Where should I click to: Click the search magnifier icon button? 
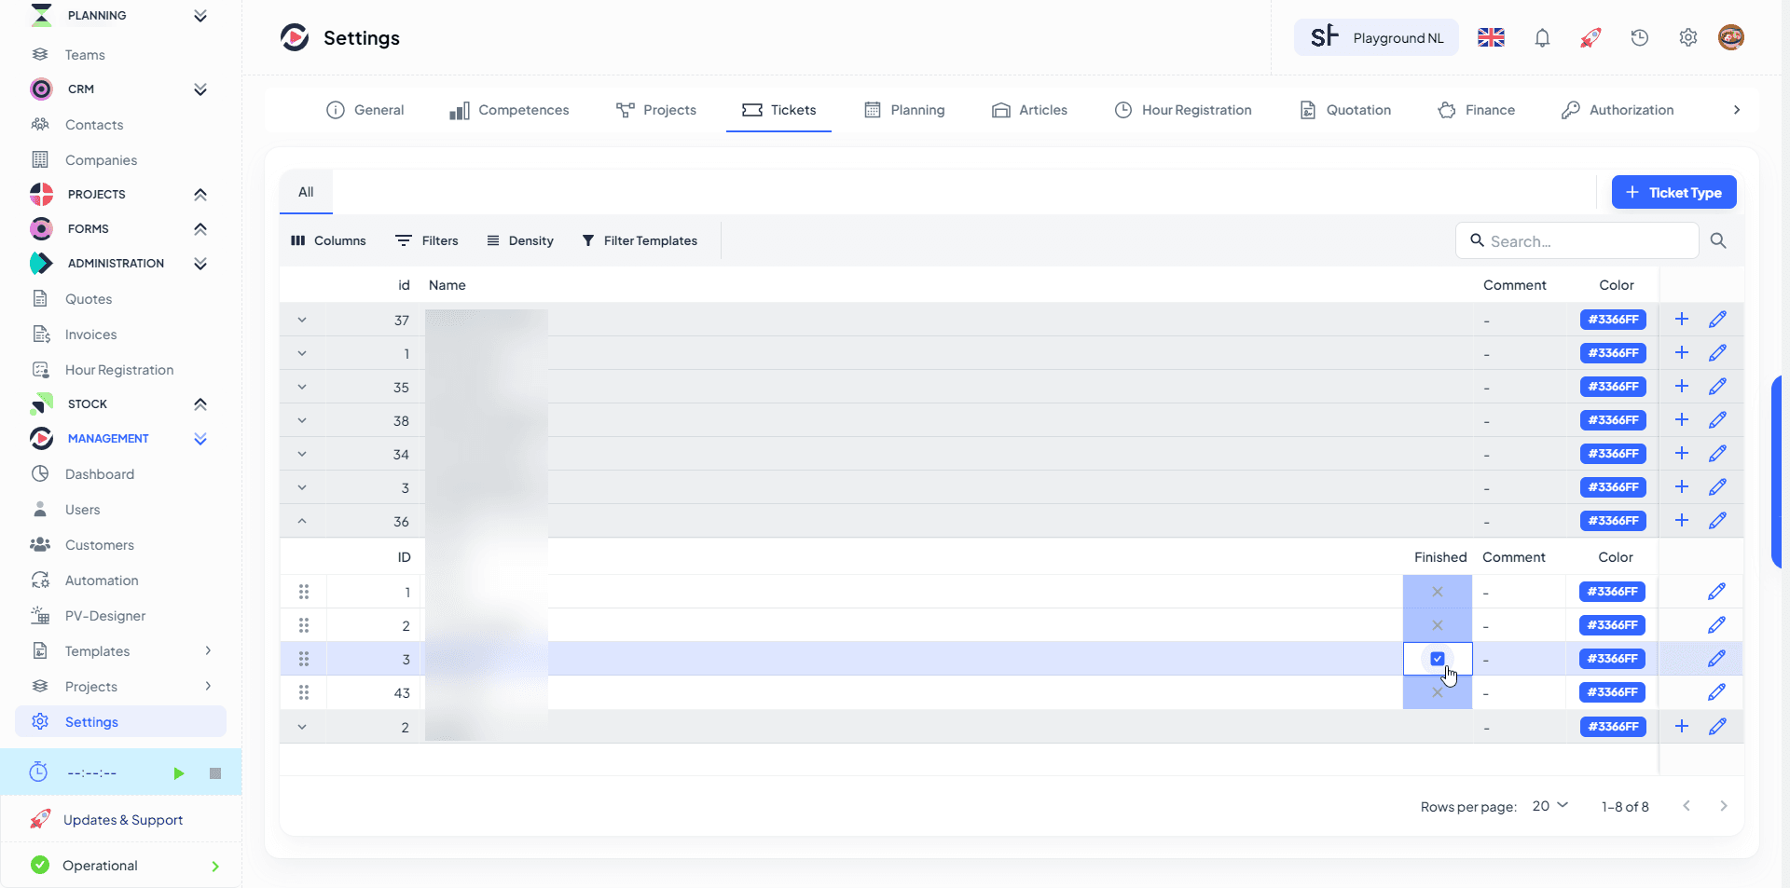[1717, 241]
